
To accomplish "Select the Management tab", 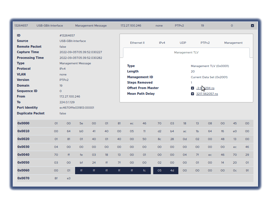I will pyautogui.click(x=233, y=43).
